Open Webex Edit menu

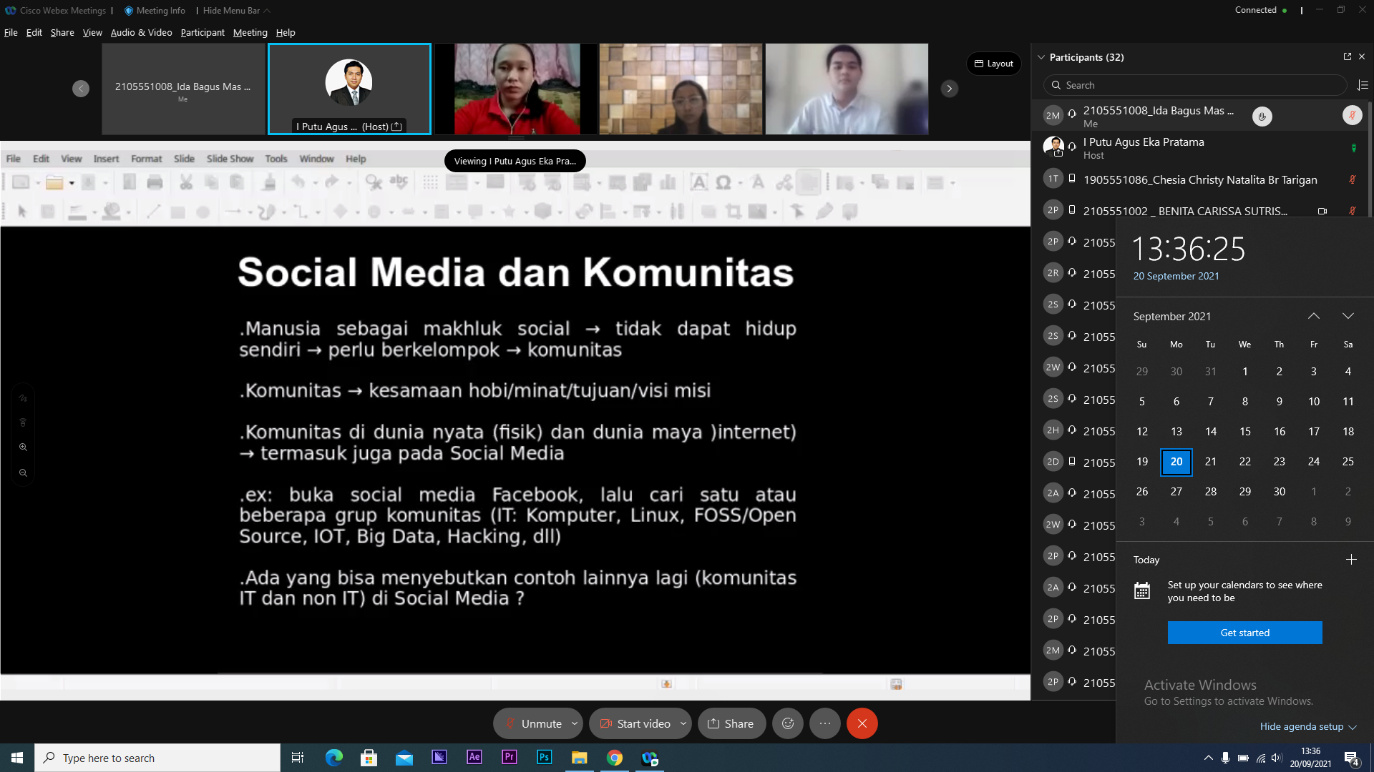click(34, 32)
